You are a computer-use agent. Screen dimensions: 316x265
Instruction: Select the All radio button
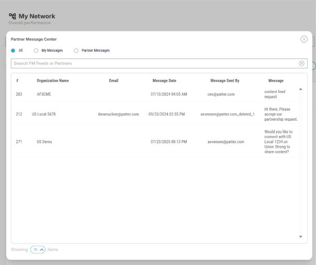coord(13,51)
